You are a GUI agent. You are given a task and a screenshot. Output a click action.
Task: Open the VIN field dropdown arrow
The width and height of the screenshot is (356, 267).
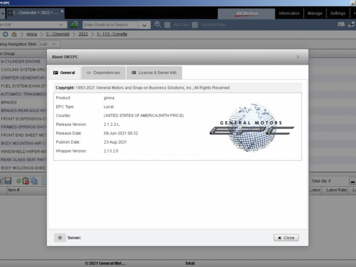tap(61, 25)
